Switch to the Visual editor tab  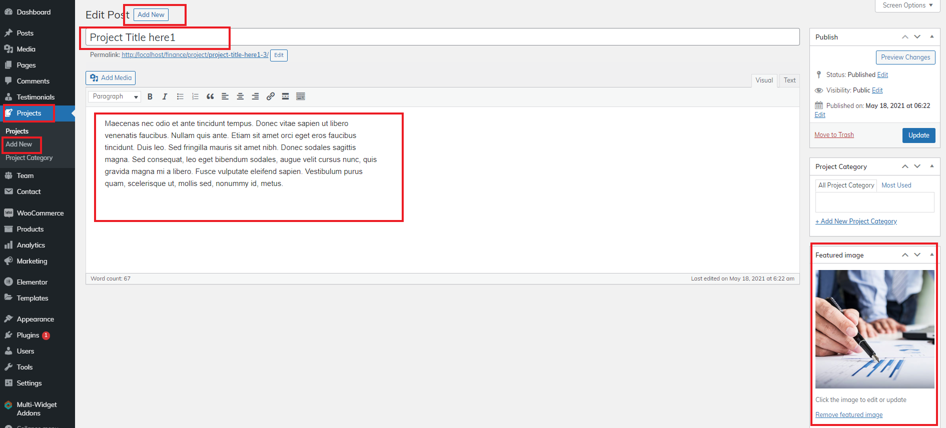(764, 80)
